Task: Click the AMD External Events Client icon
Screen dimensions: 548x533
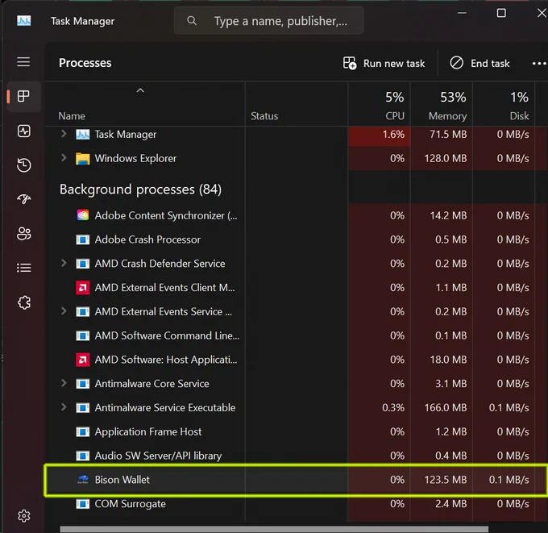Action: click(83, 288)
